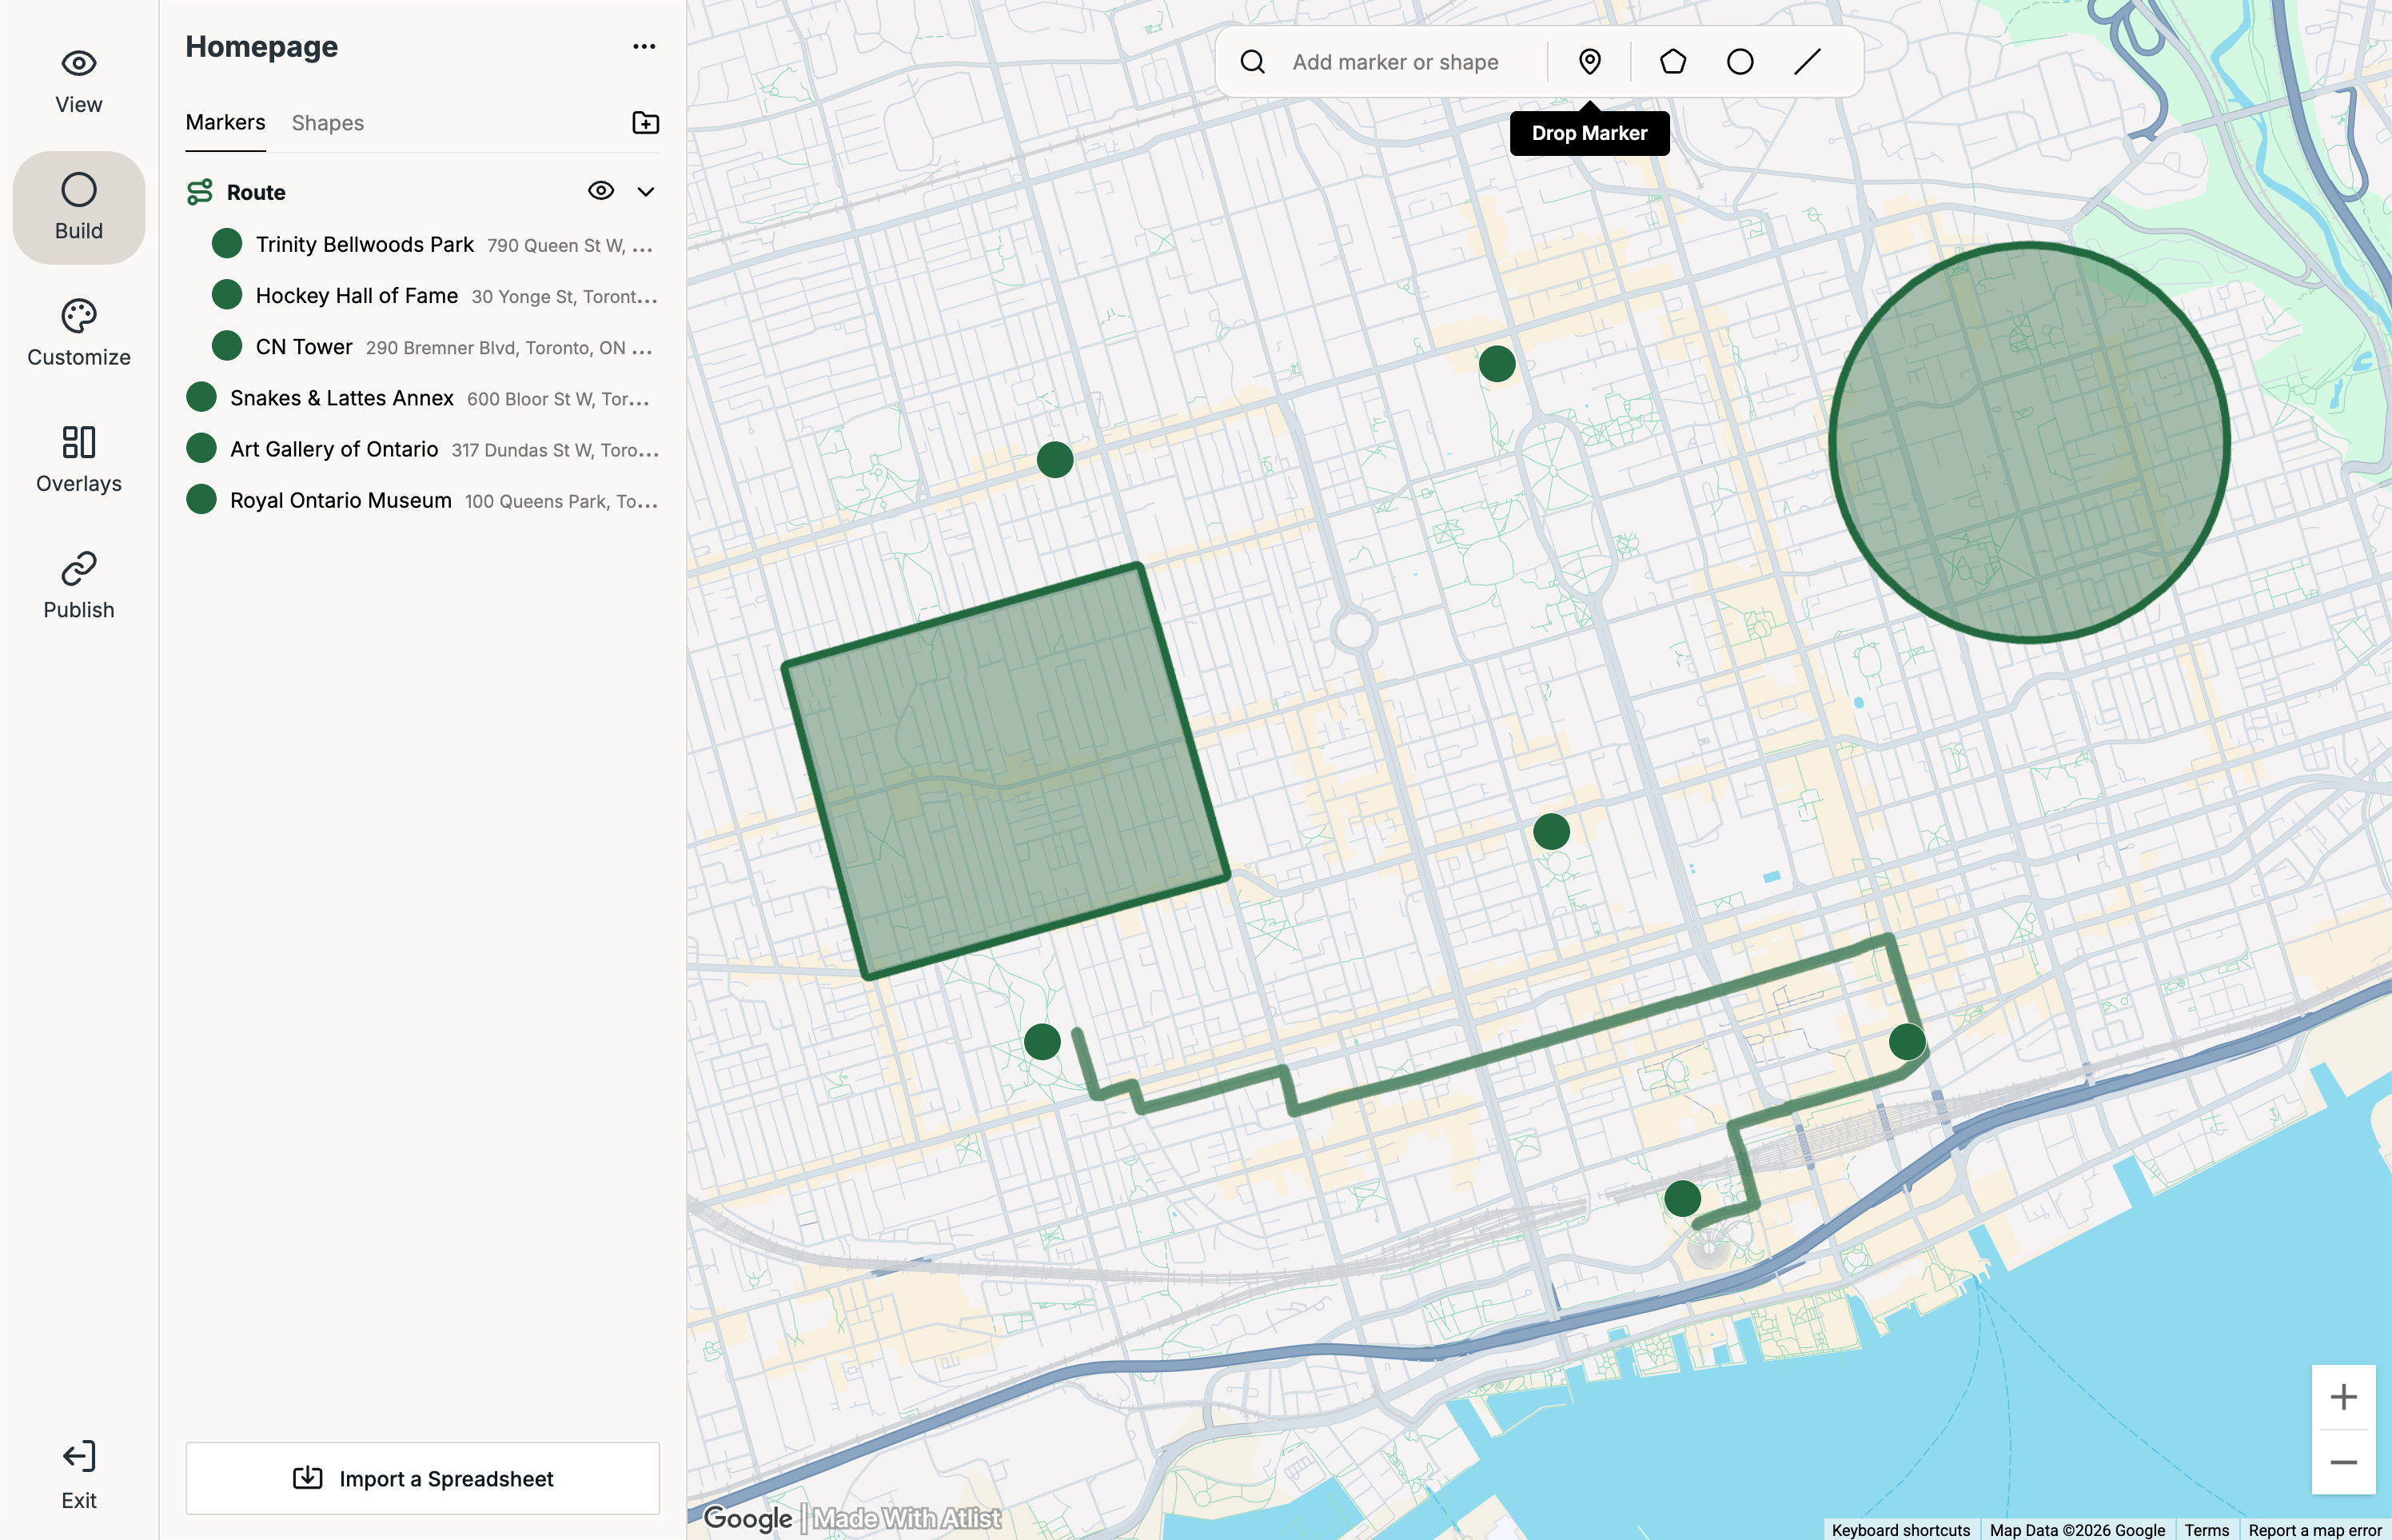Image resolution: width=2392 pixels, height=1540 pixels.
Task: Open the Overlays panel
Action: [x=79, y=460]
